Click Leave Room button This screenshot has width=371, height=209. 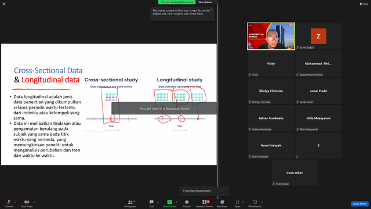359,204
